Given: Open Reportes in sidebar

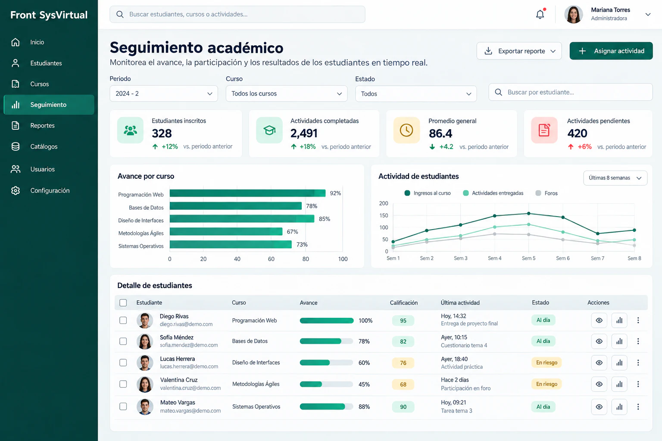Looking at the screenshot, I should tap(49, 126).
